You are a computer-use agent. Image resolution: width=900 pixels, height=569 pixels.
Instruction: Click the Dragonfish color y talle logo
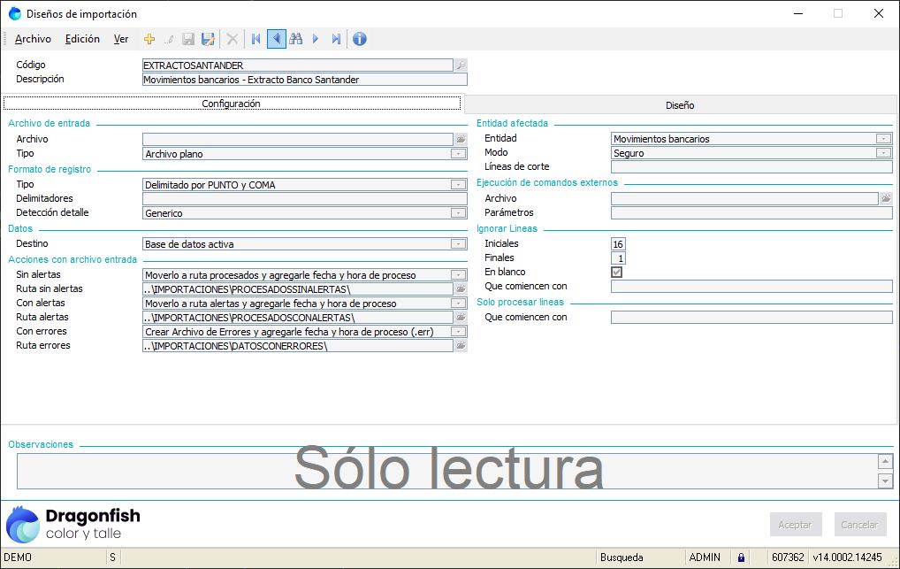(72, 524)
